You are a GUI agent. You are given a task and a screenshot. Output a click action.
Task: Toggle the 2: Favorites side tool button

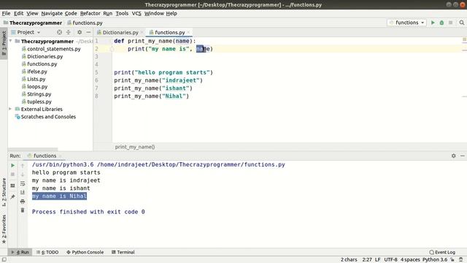coord(4,229)
